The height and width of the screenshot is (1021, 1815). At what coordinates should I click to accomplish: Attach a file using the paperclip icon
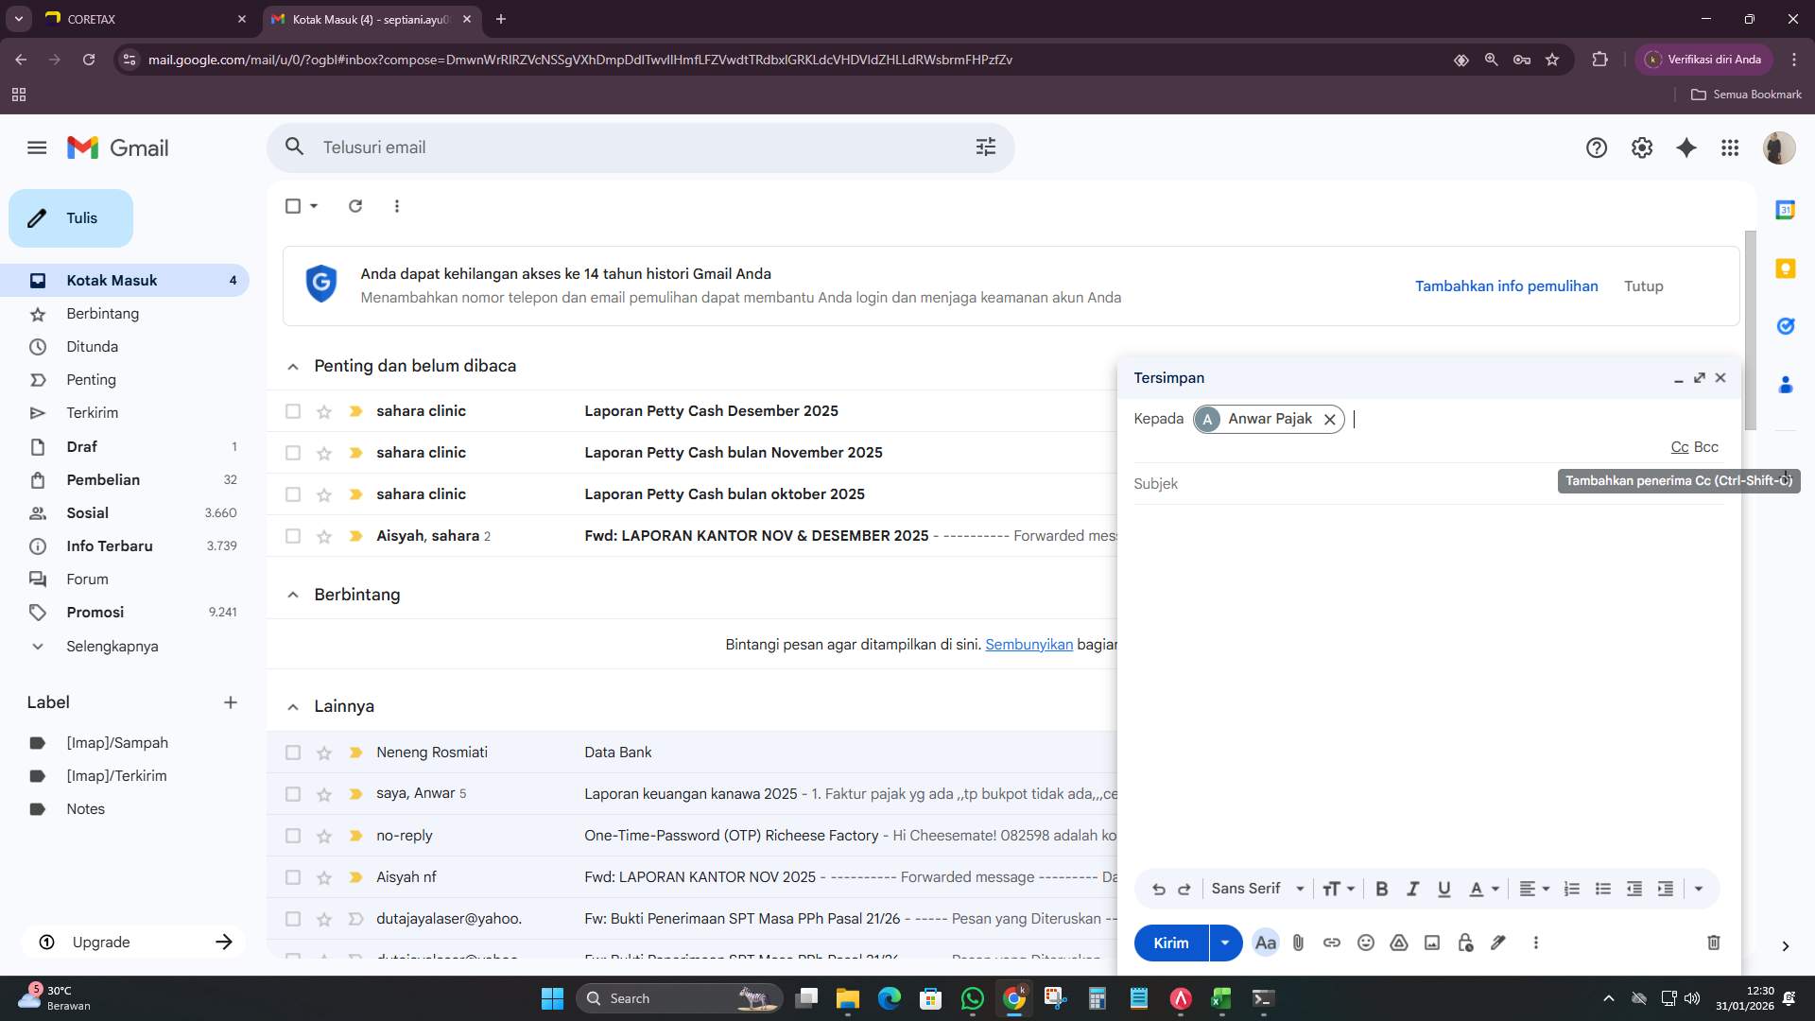pos(1298,943)
